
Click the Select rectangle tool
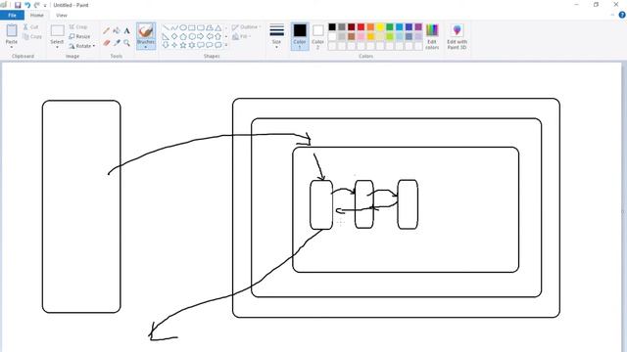(57, 30)
